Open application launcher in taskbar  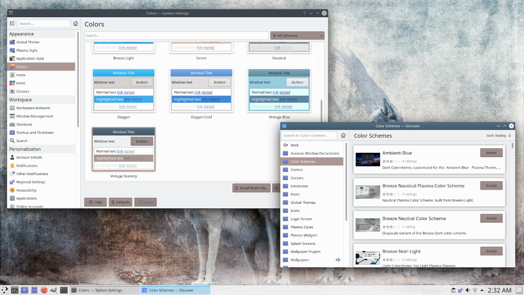(x=5, y=290)
